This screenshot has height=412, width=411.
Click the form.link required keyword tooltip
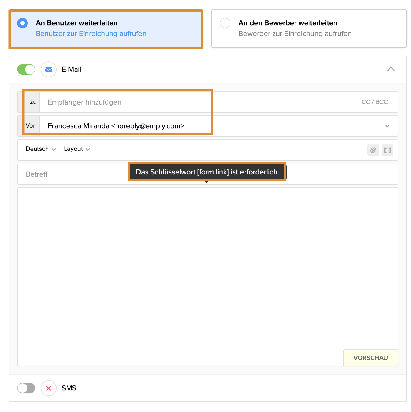(x=207, y=172)
